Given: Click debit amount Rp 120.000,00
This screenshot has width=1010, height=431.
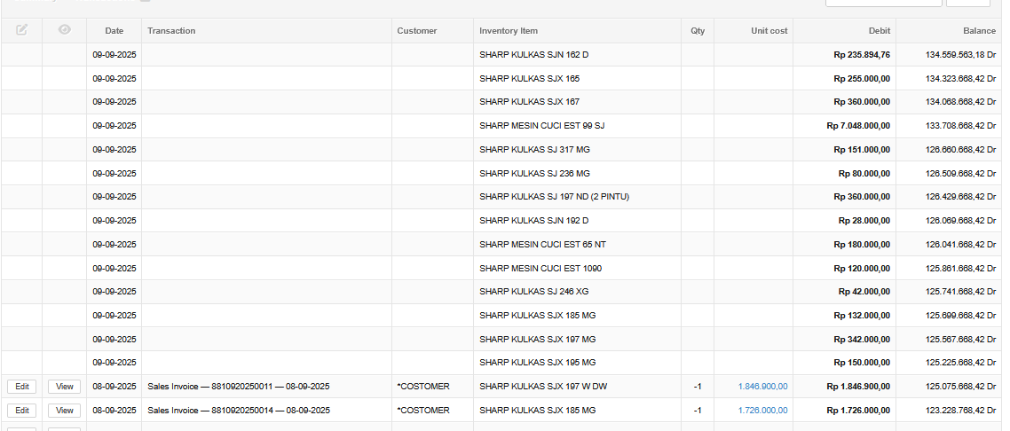Looking at the screenshot, I should tap(862, 268).
